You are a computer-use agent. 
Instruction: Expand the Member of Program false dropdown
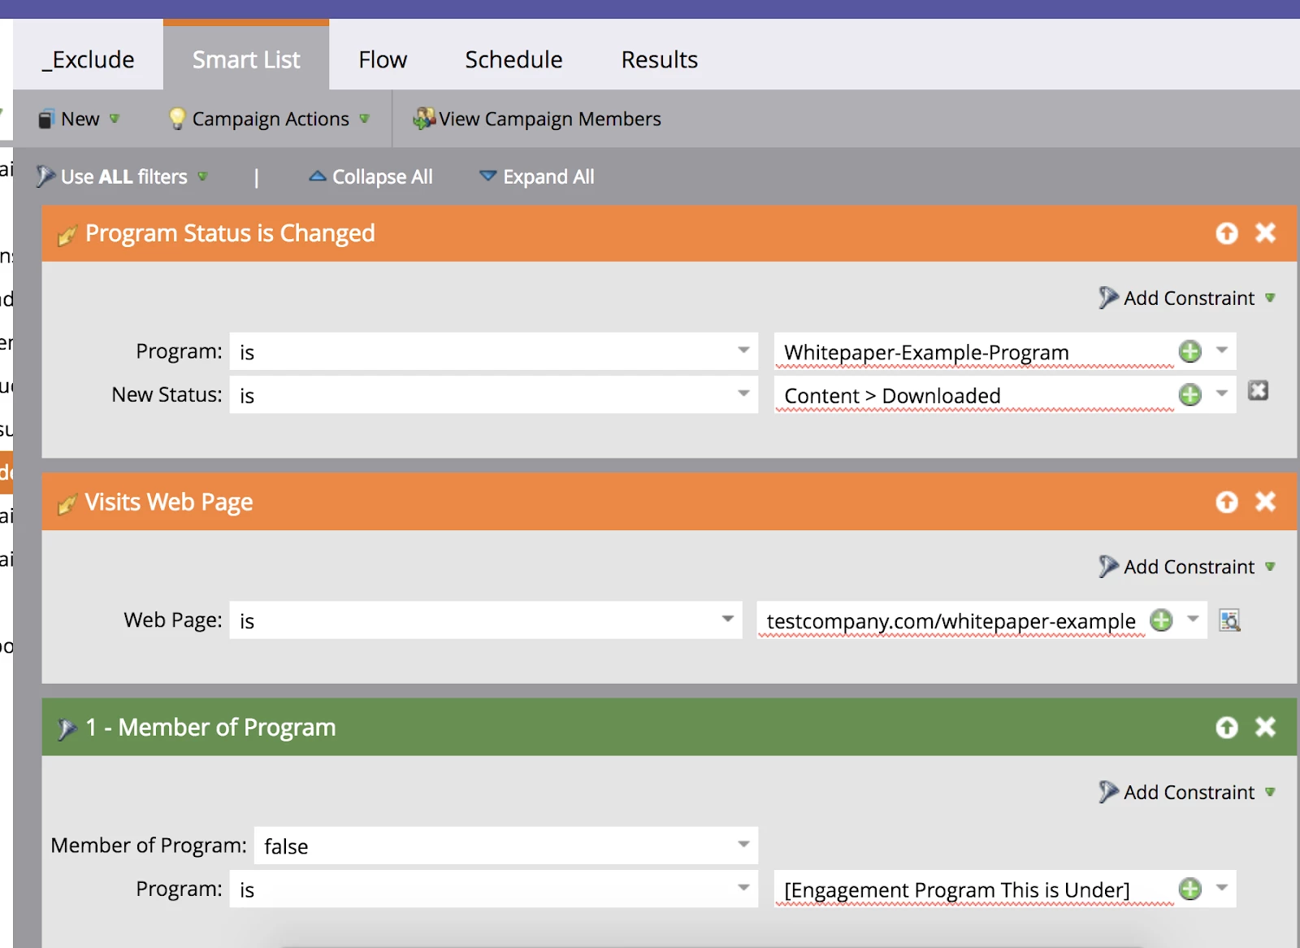(506, 846)
